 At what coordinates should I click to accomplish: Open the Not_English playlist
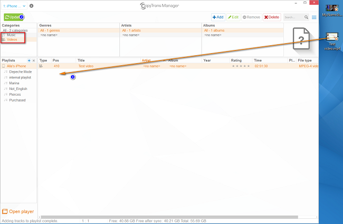[x=18, y=89]
